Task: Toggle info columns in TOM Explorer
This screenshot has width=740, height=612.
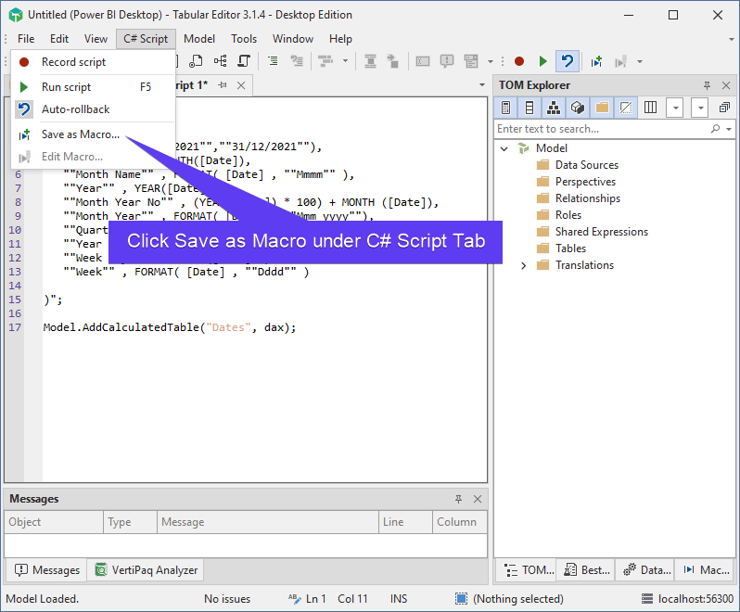Action: click(650, 108)
